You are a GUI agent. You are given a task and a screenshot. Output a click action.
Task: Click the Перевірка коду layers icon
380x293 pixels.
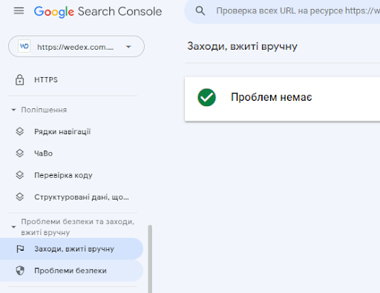(x=20, y=175)
